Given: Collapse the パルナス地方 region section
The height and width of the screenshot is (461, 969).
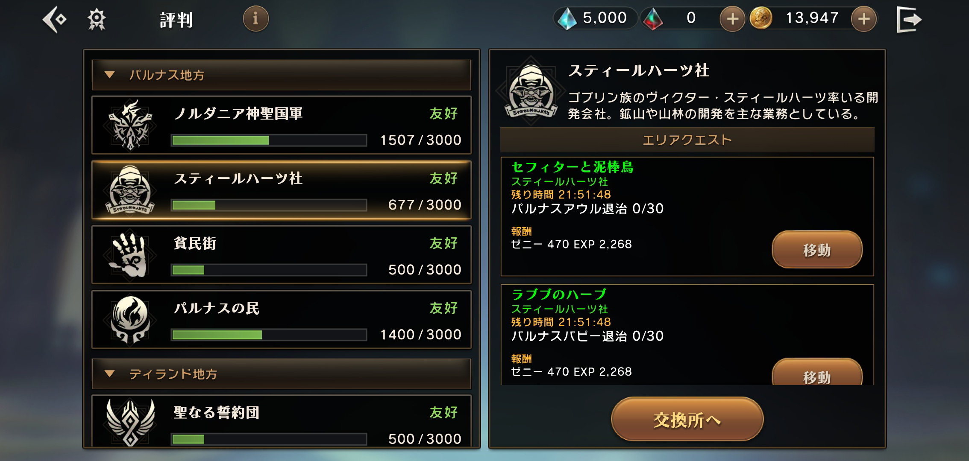Looking at the screenshot, I should click(x=281, y=75).
